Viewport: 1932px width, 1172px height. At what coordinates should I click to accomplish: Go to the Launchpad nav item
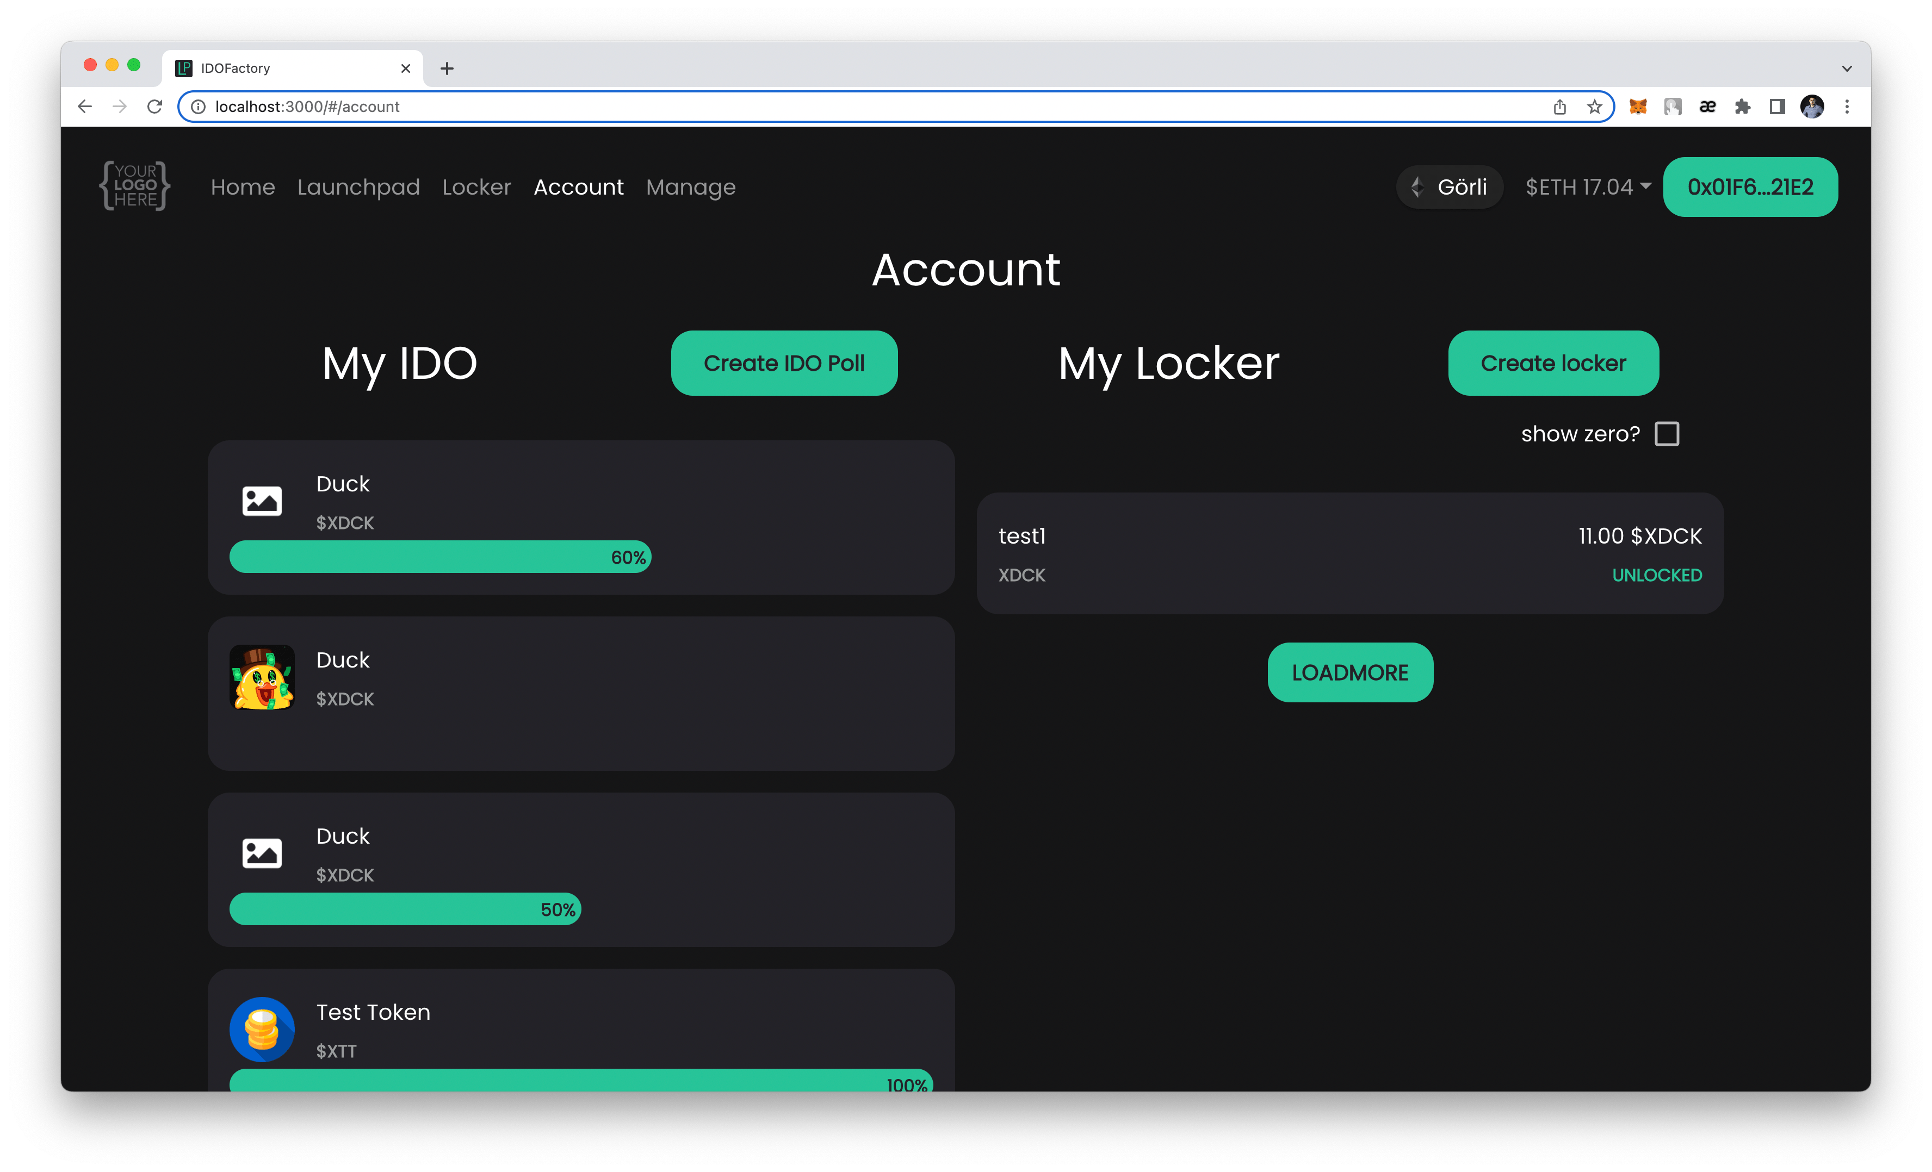358,187
